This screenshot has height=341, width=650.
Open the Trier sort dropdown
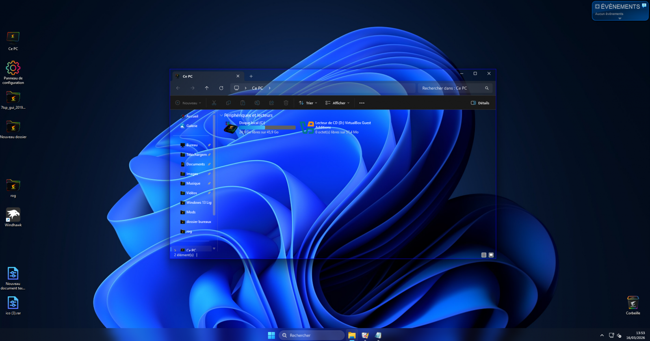[x=308, y=103]
